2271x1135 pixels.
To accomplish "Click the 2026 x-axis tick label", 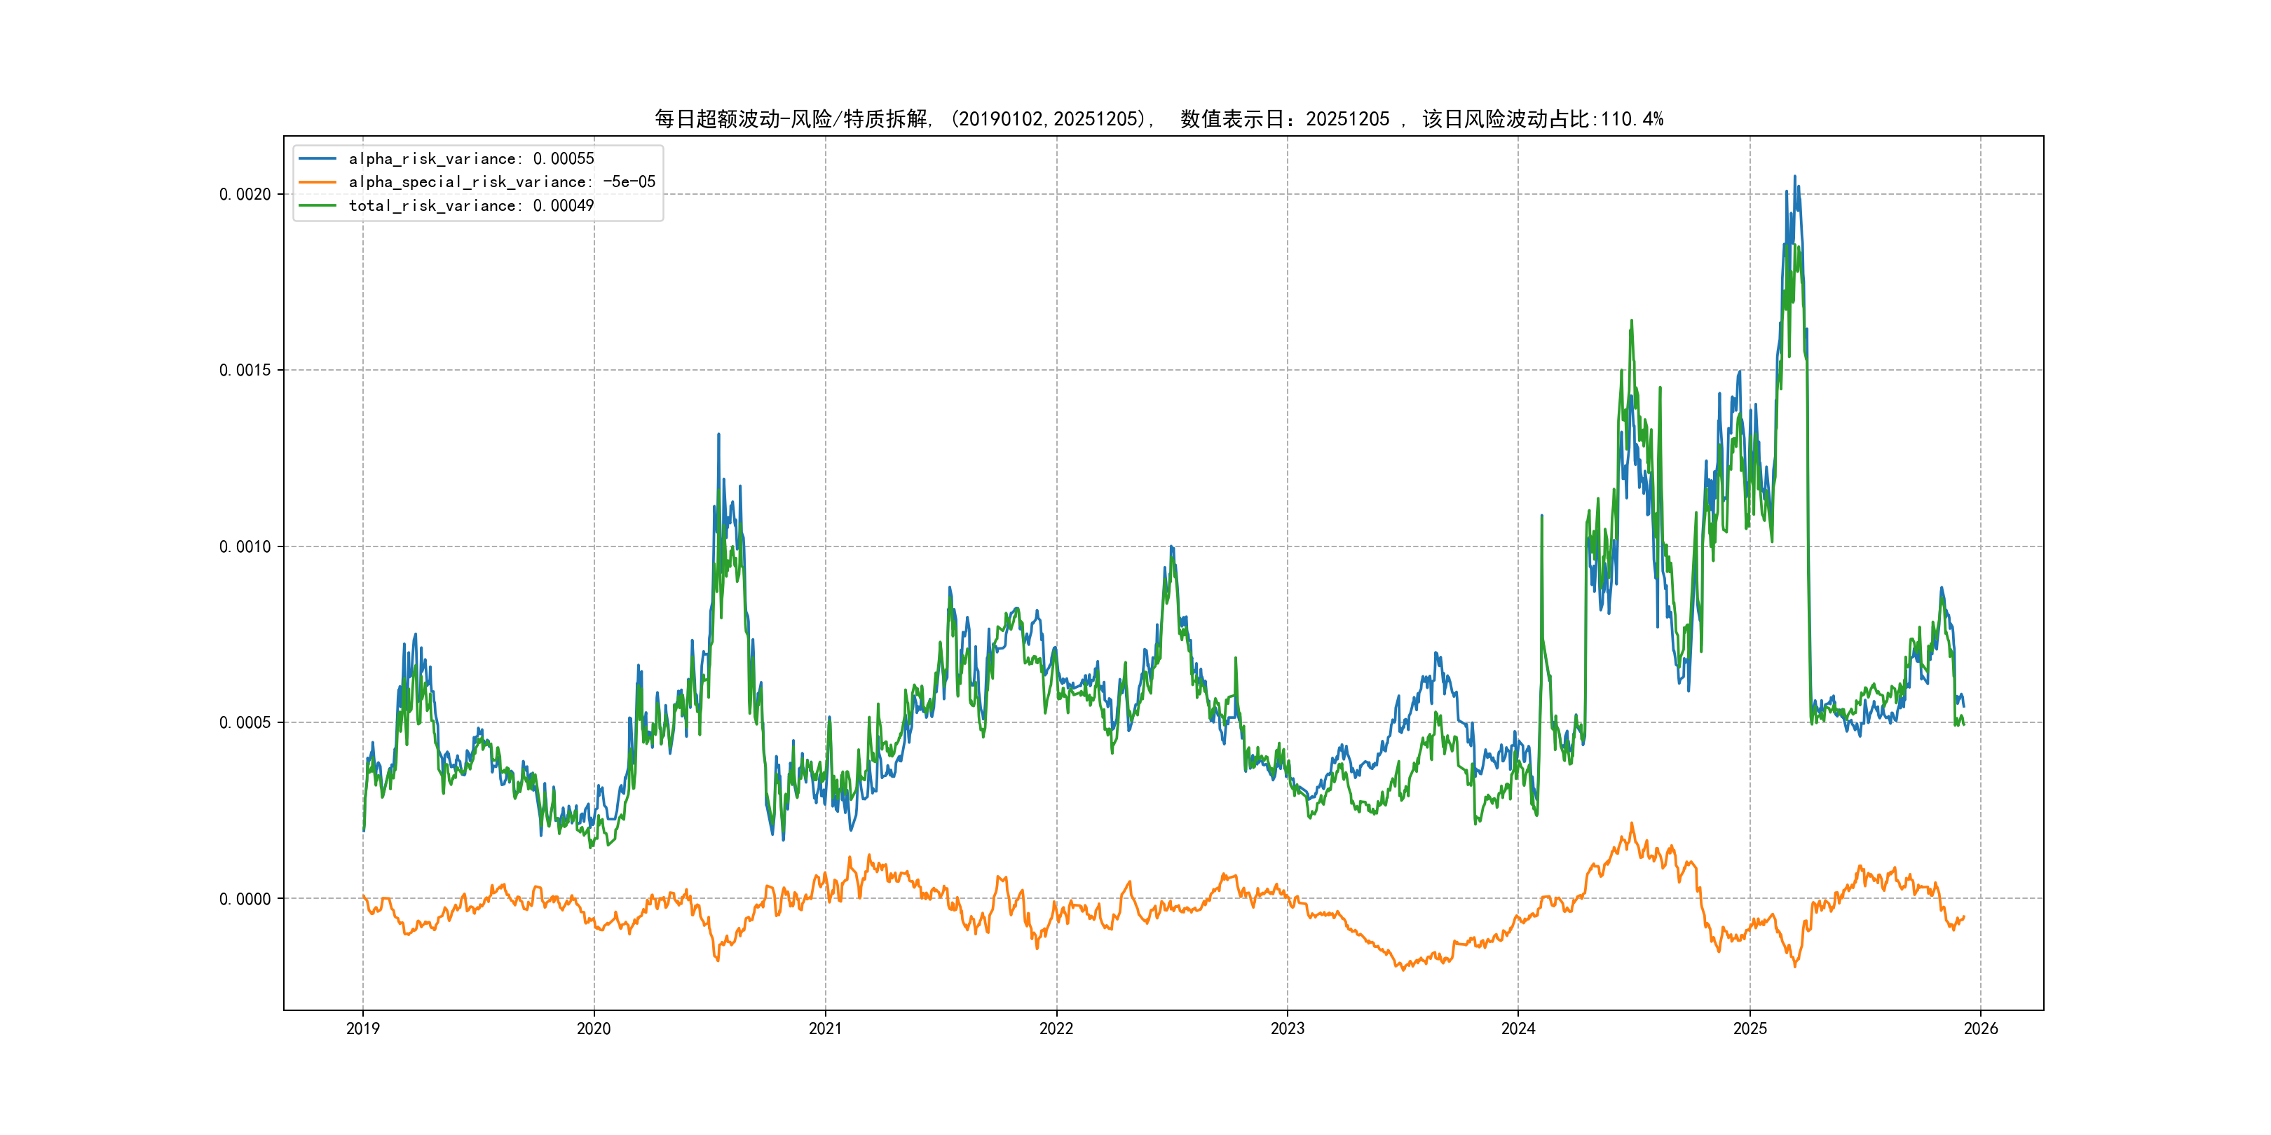I will pos(1981,1029).
